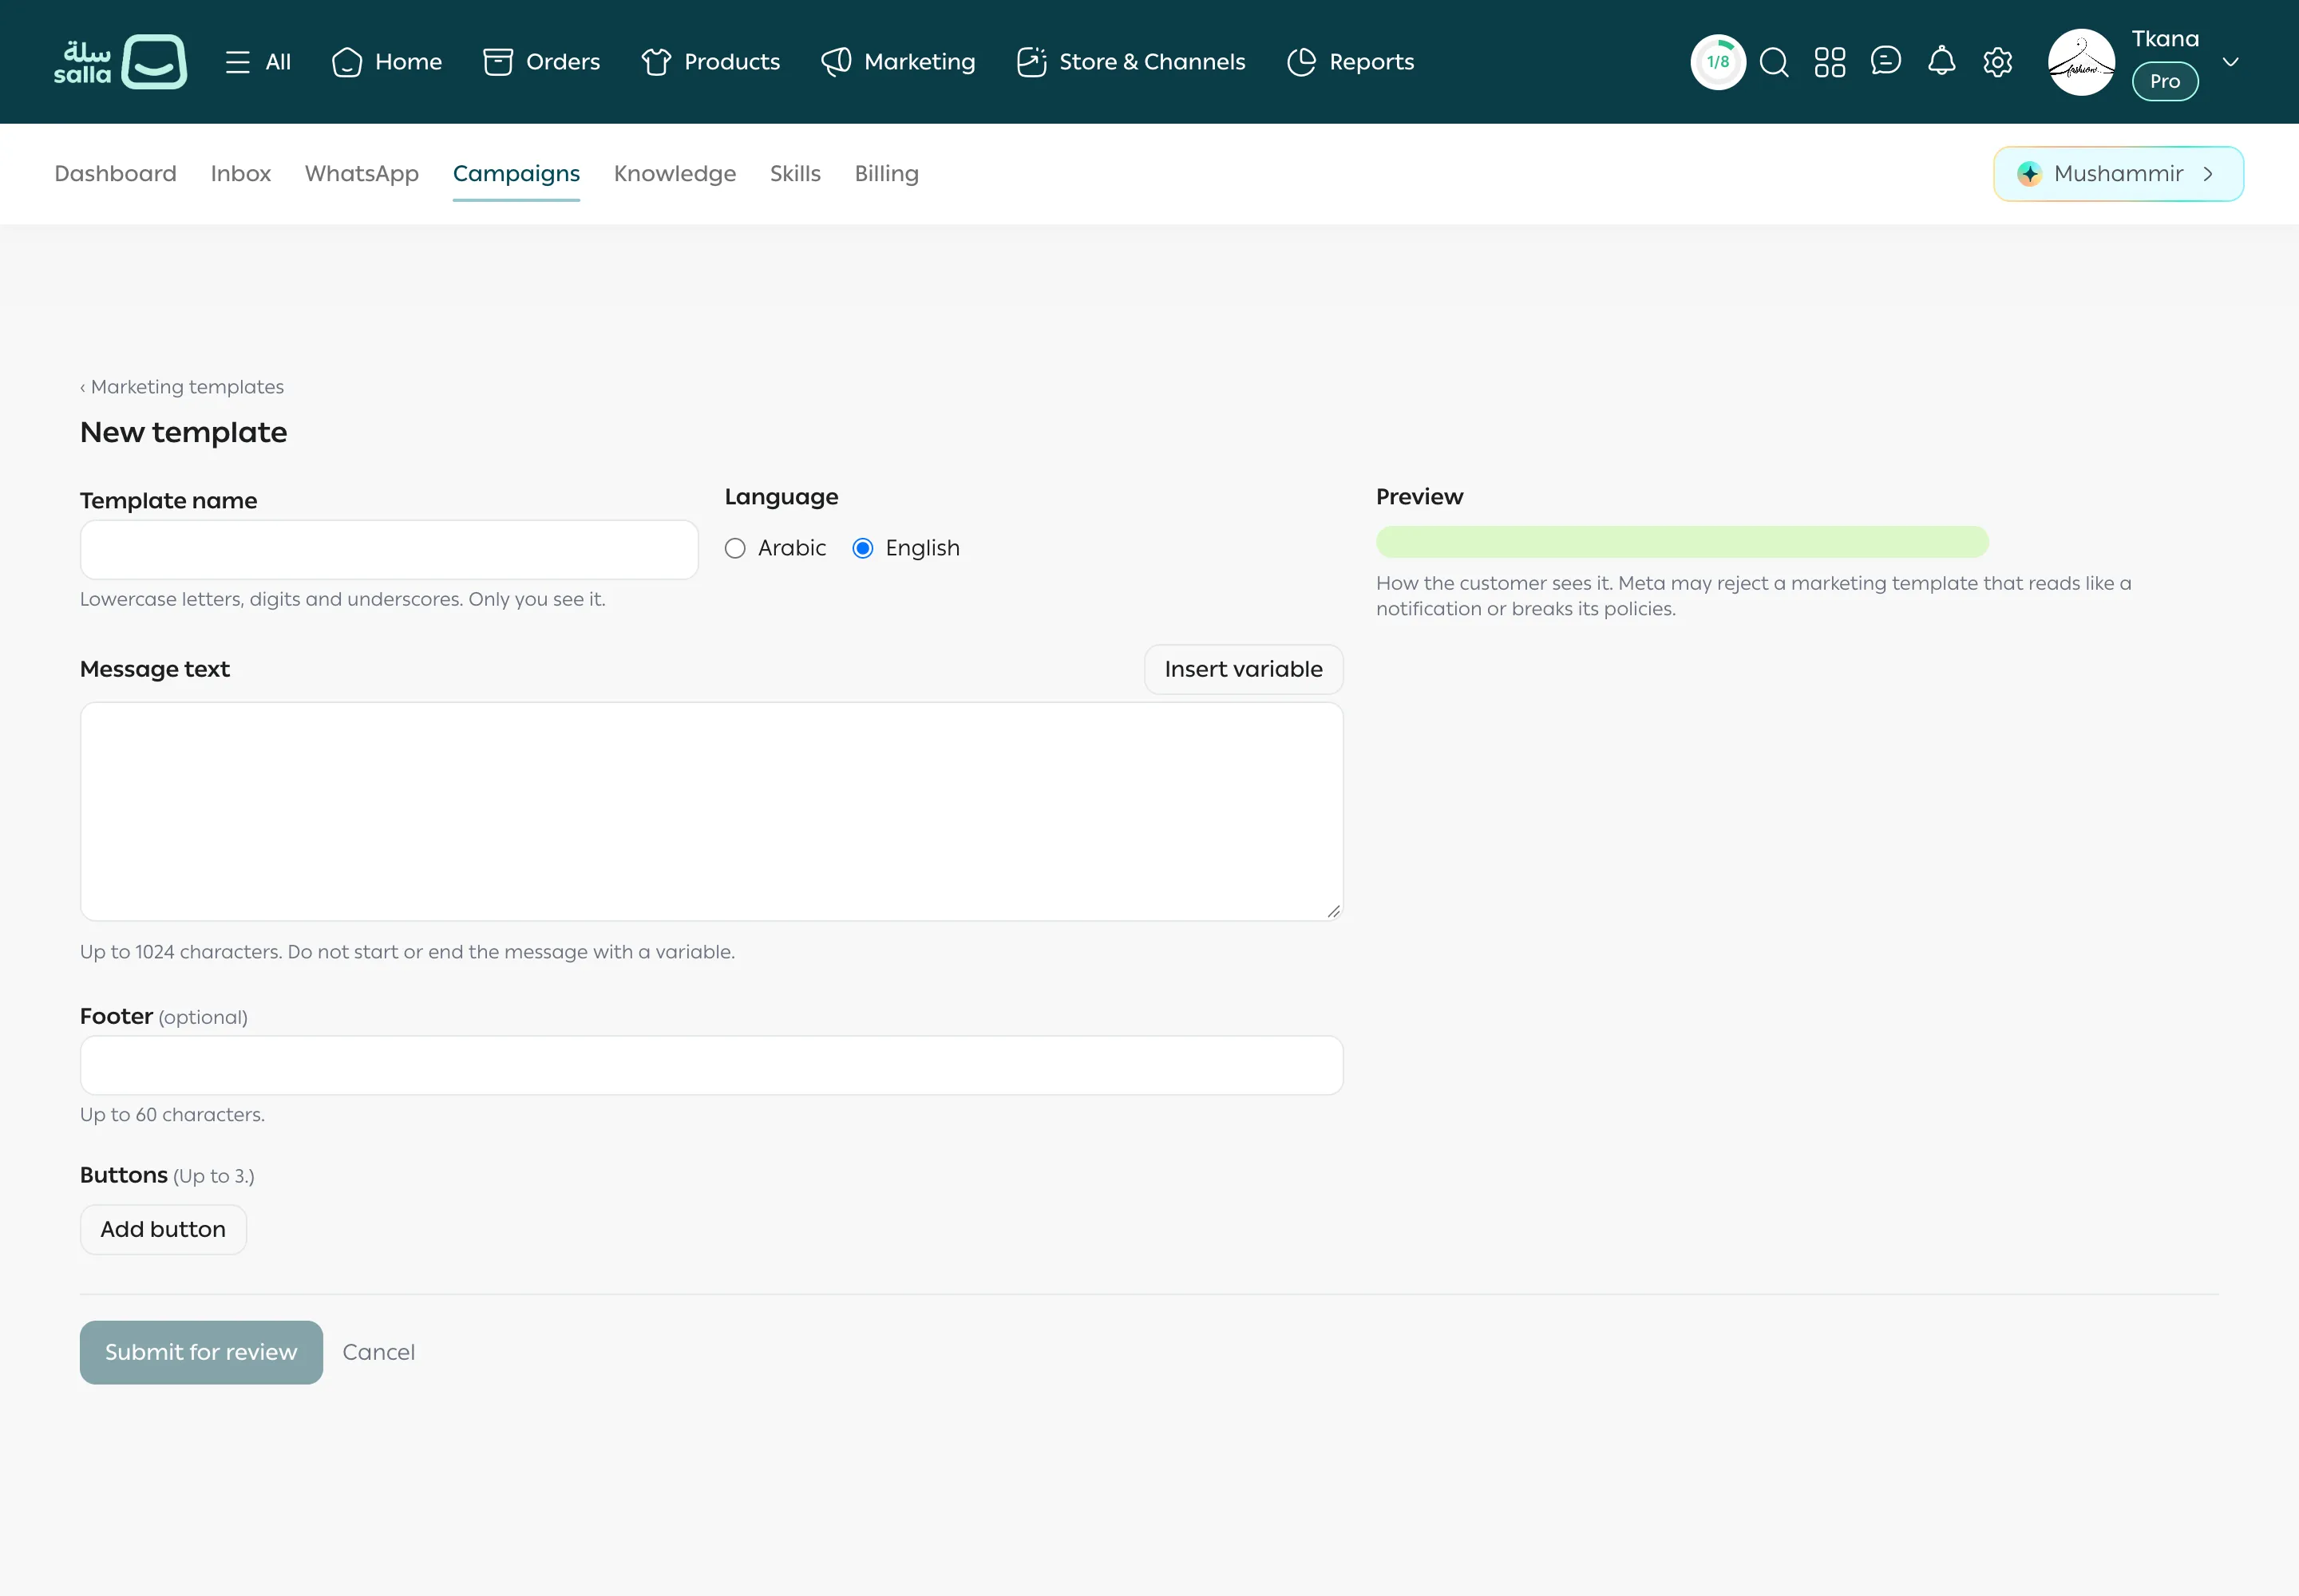Switch to the WhatsApp tab
The height and width of the screenshot is (1596, 2299).
[x=362, y=174]
